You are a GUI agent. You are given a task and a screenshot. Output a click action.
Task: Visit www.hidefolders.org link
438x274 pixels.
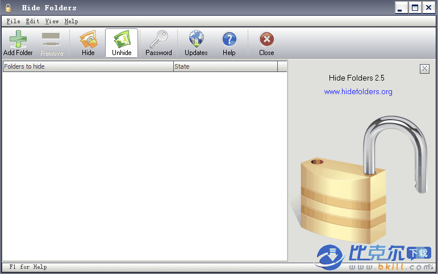pyautogui.click(x=358, y=91)
